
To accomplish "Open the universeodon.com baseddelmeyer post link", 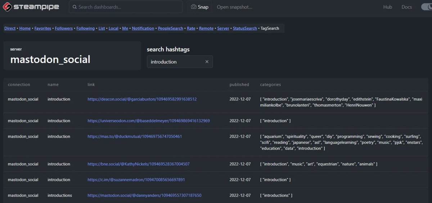I will (149, 121).
